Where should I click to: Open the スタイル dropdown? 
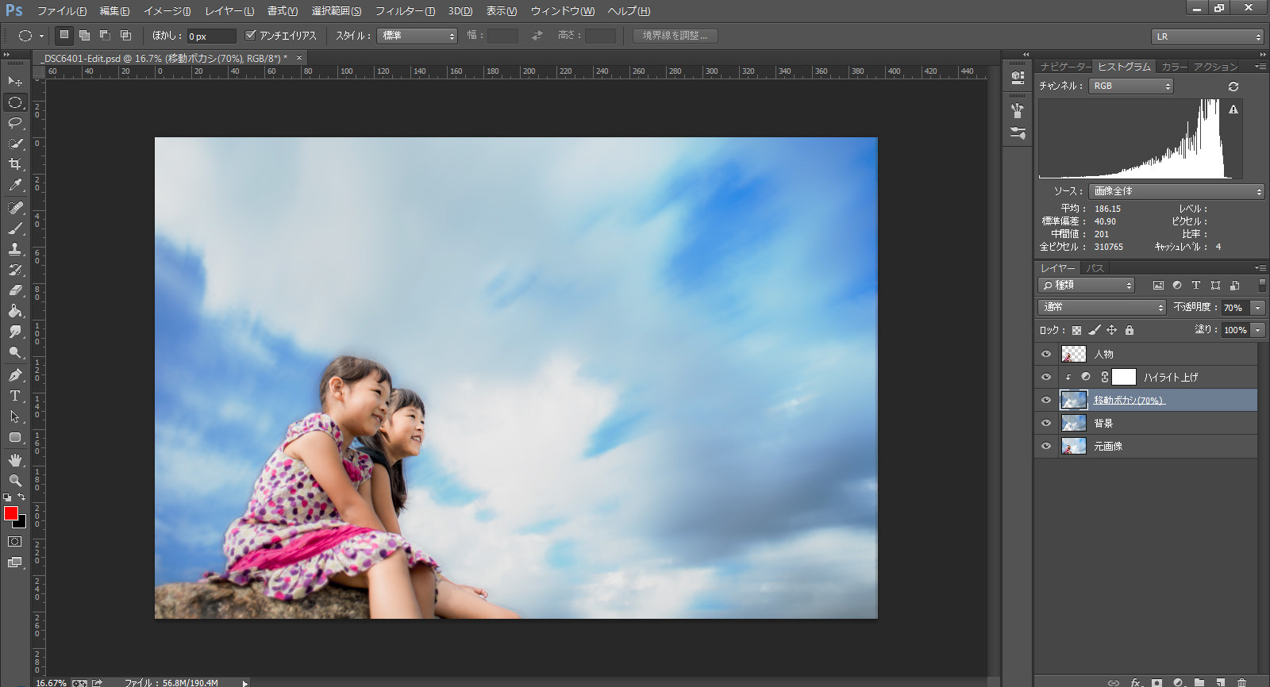click(x=418, y=36)
